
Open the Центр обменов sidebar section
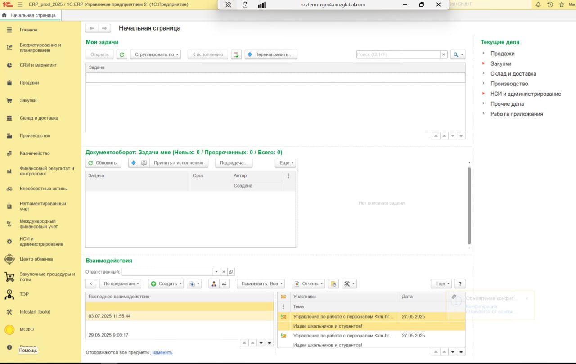click(36, 259)
